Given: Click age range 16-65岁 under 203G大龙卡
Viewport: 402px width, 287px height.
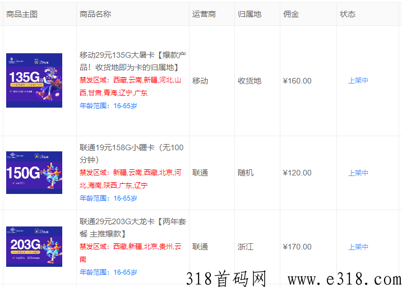Looking at the screenshot, I should (108, 272).
